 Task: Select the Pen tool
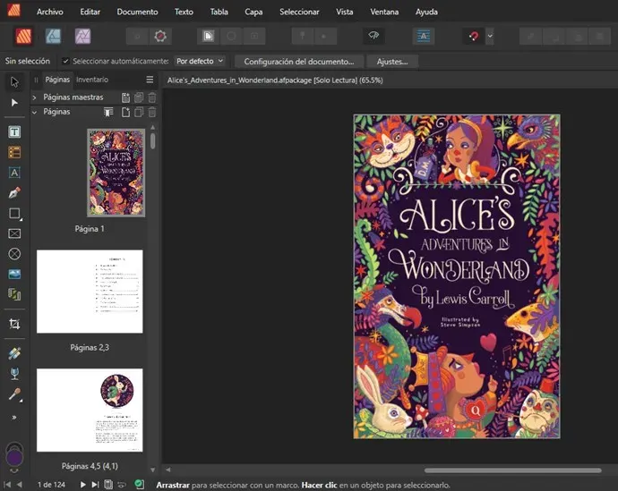click(x=14, y=193)
